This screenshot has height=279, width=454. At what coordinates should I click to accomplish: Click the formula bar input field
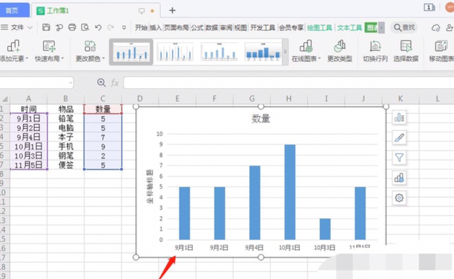[x=289, y=83]
